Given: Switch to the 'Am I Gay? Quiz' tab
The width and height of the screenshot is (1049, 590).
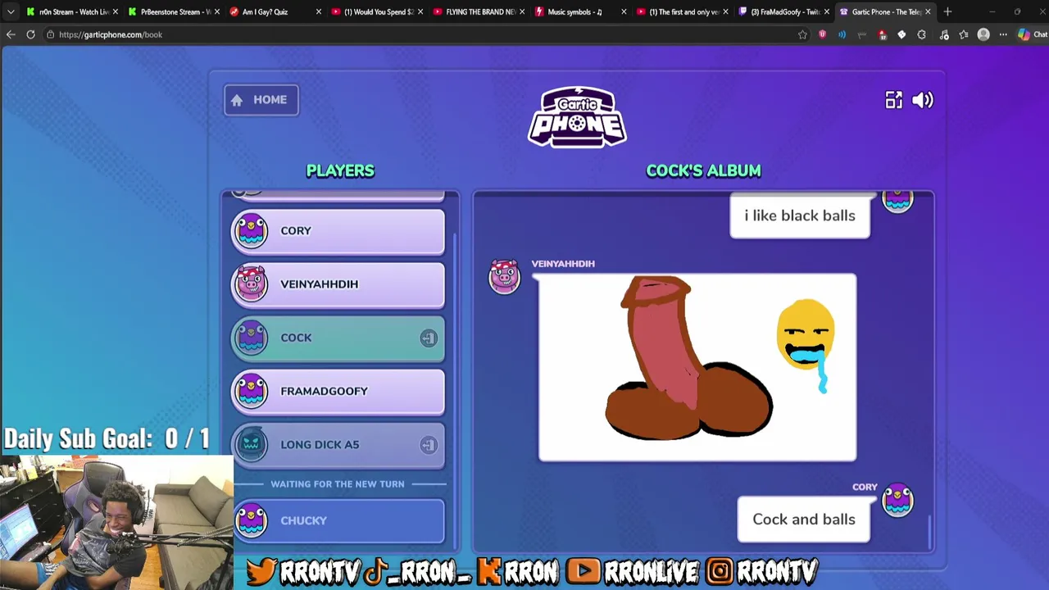Looking at the screenshot, I should pos(274,11).
